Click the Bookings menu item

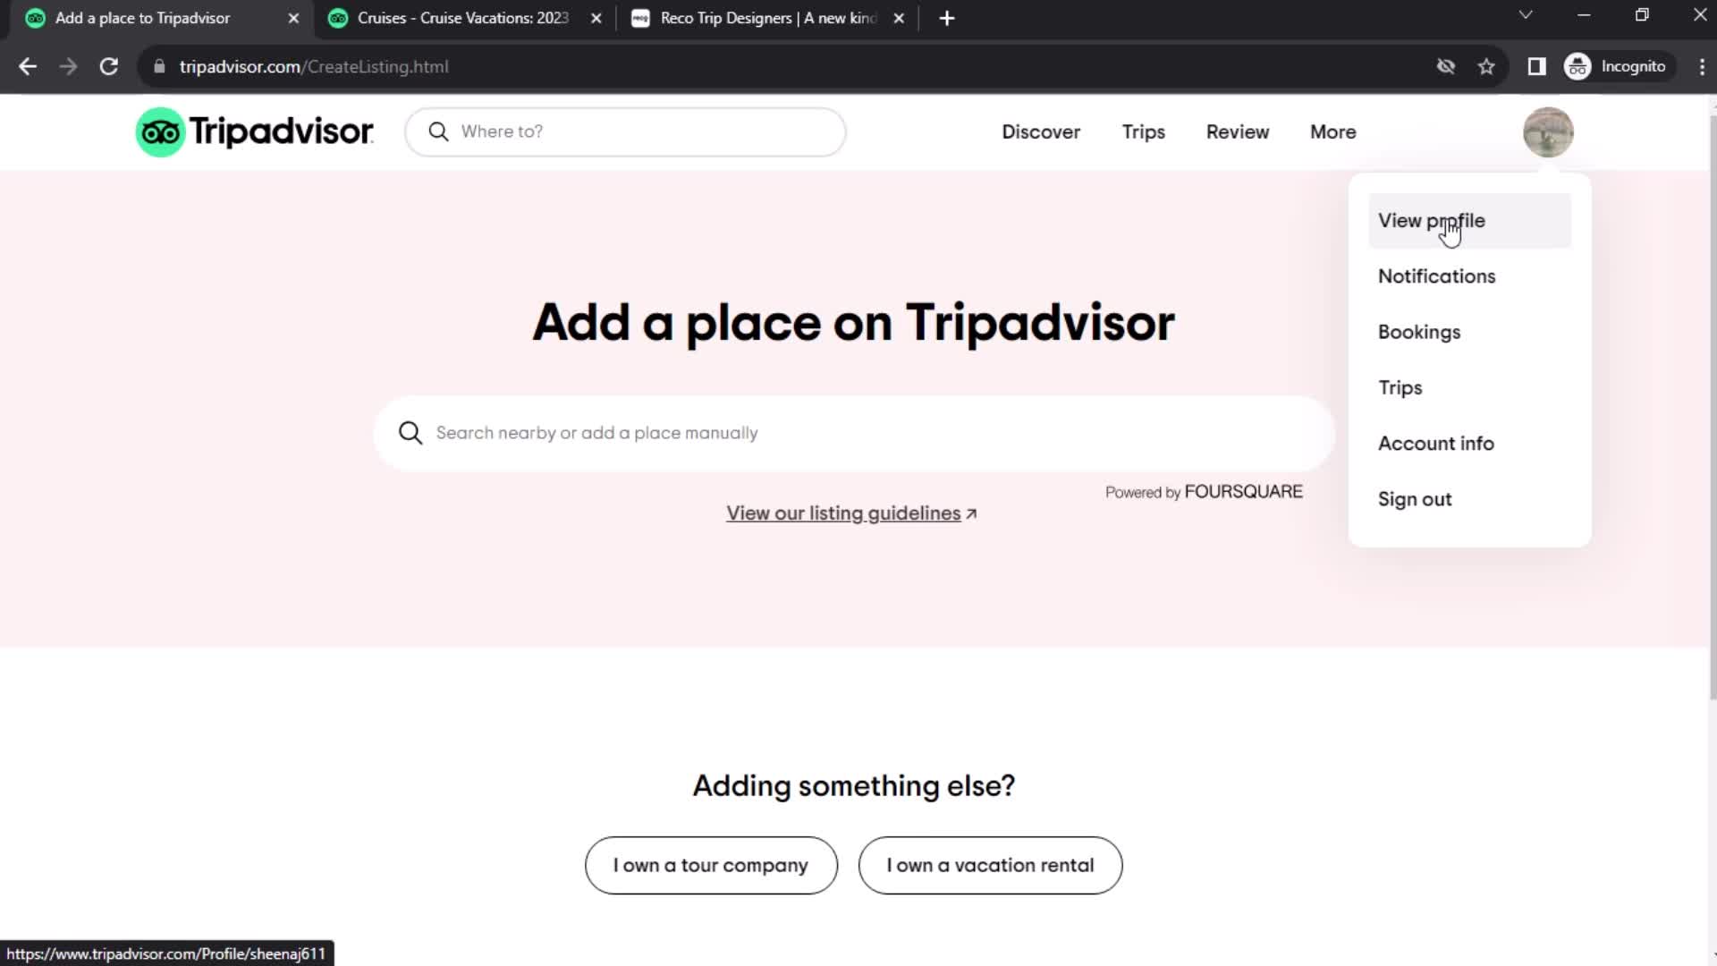click(x=1420, y=332)
